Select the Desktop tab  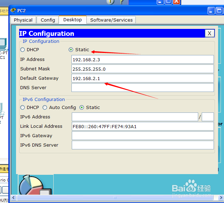pos(72,20)
